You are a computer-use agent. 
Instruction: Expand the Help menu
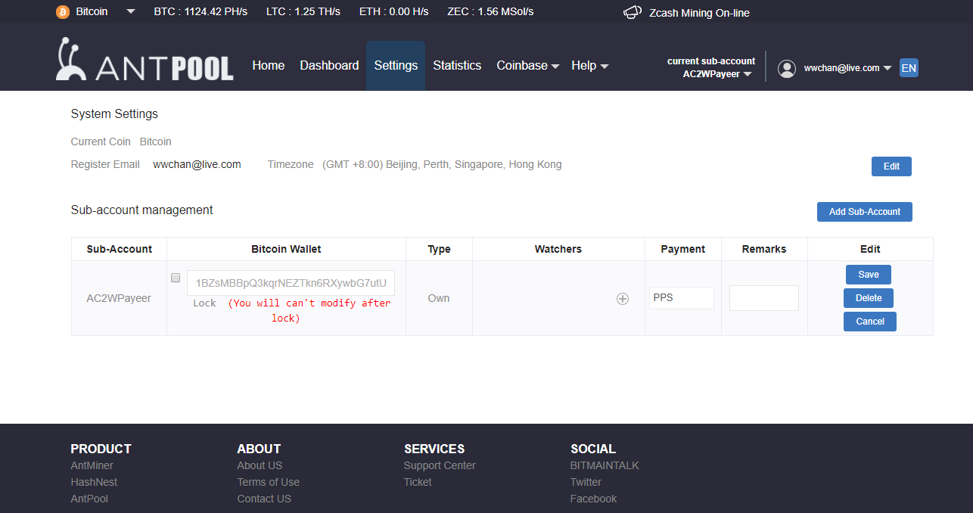589,66
